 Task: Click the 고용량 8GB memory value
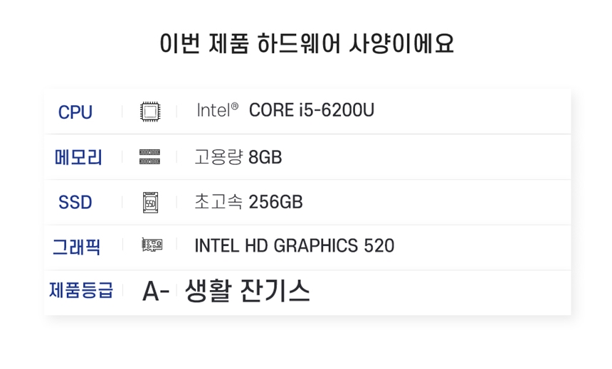[238, 157]
